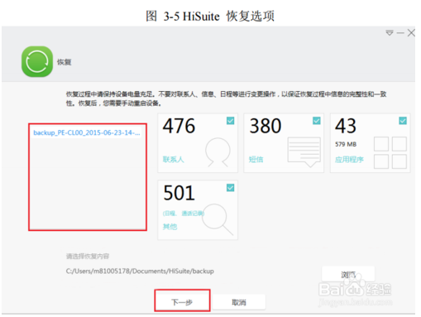Click the 短信 label
This screenshot has width=421, height=317.
(x=256, y=160)
